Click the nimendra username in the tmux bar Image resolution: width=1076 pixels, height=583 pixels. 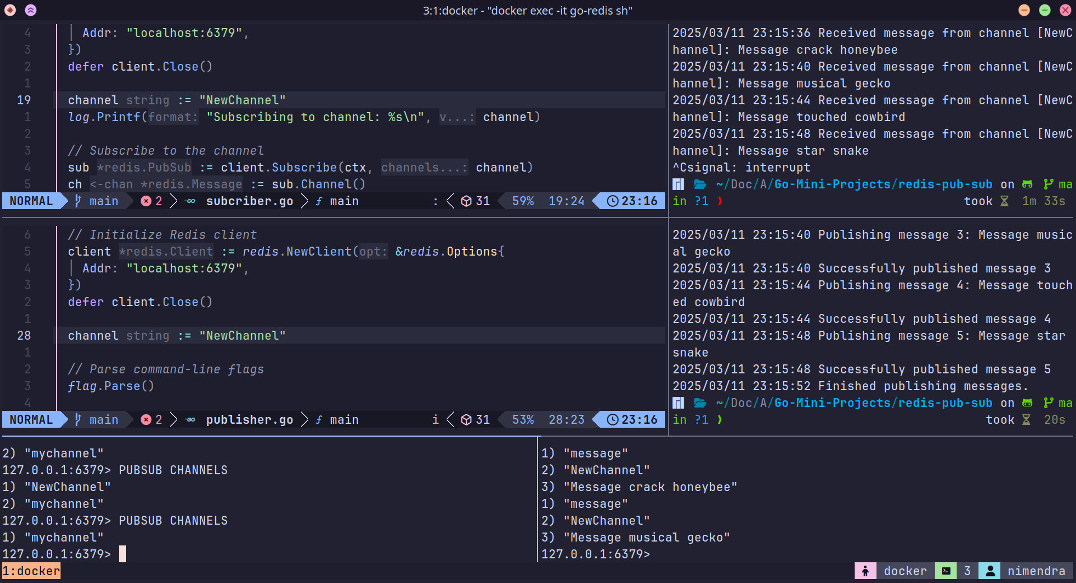(x=1036, y=571)
